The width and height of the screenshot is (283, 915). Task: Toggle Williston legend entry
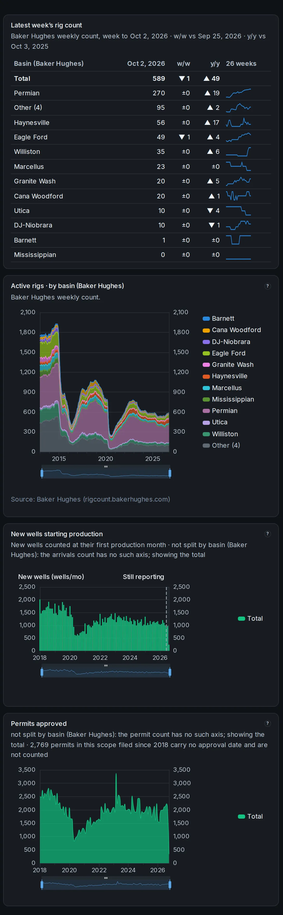pyautogui.click(x=220, y=434)
